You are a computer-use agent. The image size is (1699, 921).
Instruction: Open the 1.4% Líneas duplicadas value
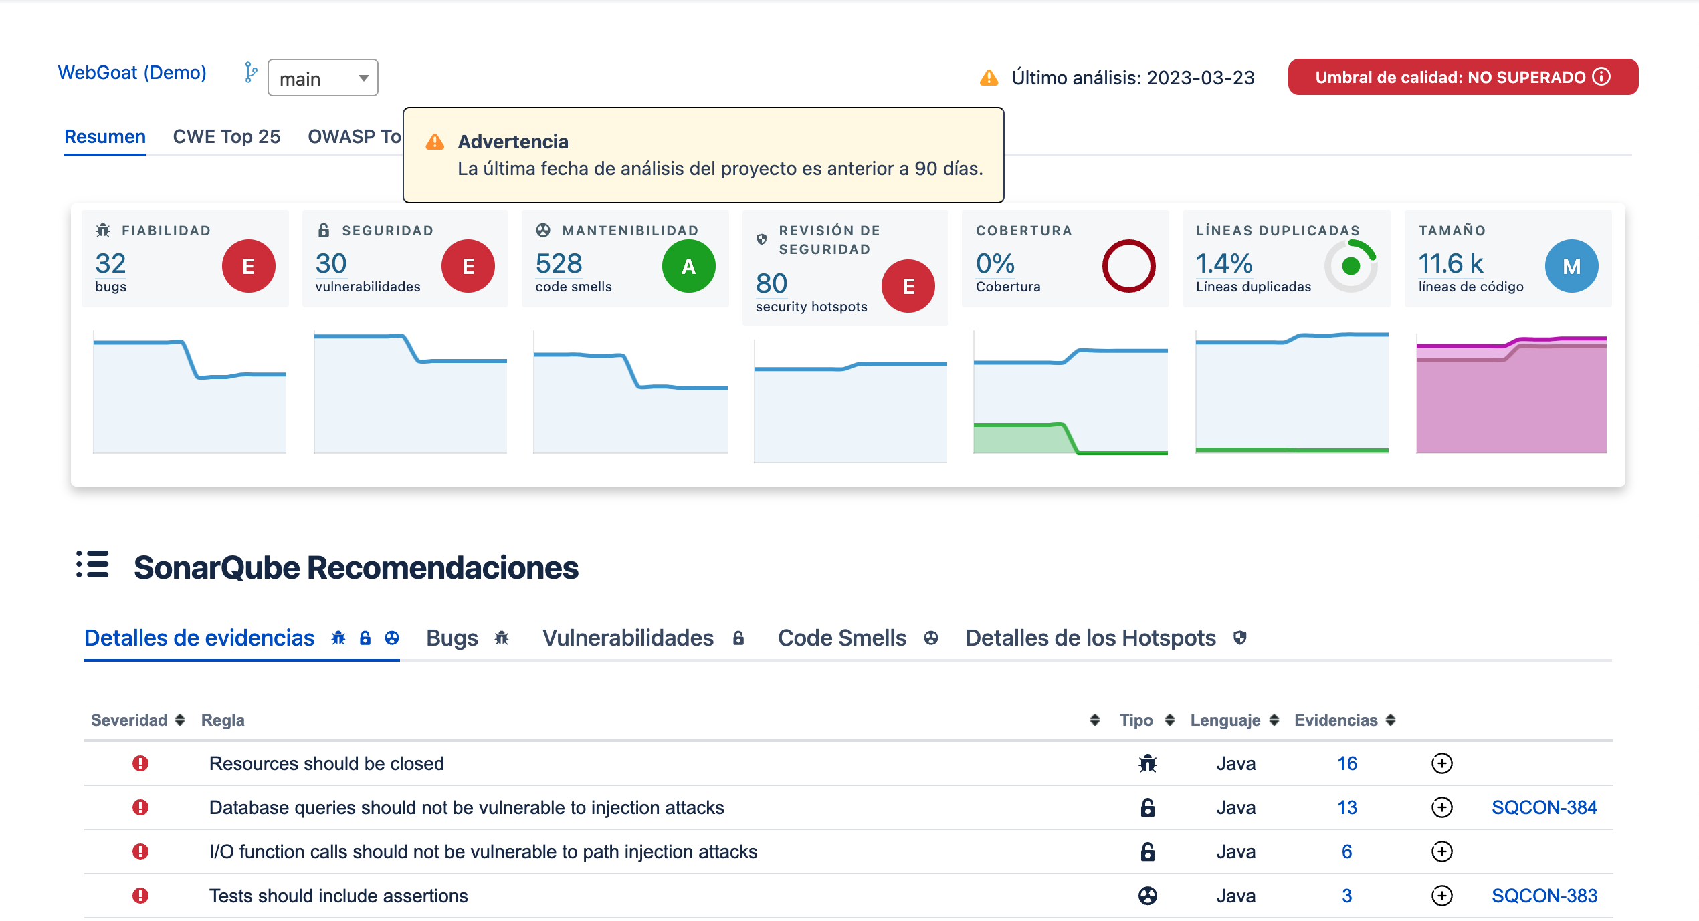[1224, 263]
